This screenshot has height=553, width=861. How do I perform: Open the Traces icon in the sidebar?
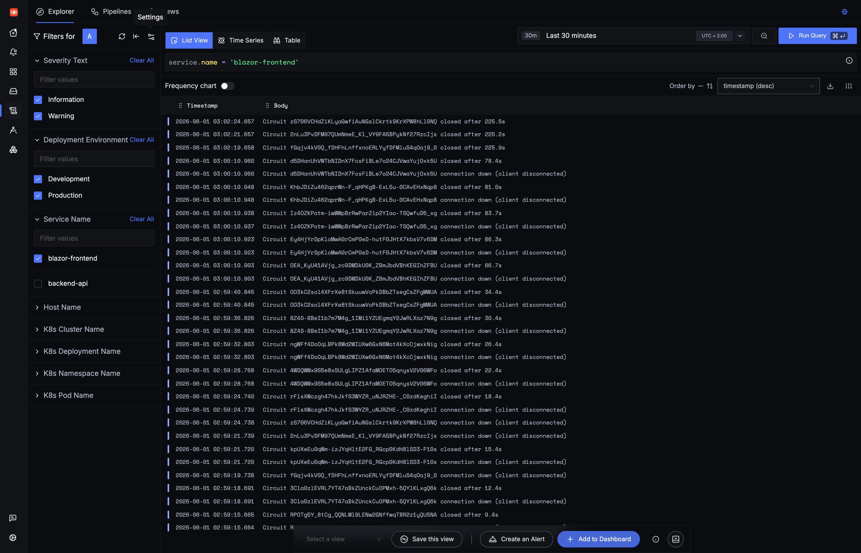pos(13,130)
